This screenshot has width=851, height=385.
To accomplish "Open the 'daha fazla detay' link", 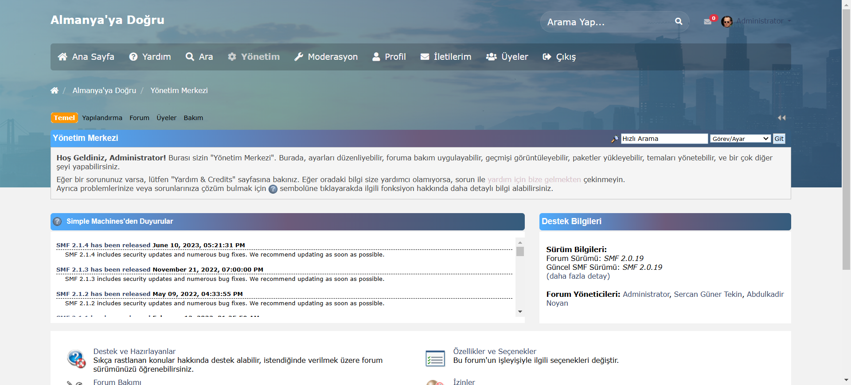I will click(578, 276).
